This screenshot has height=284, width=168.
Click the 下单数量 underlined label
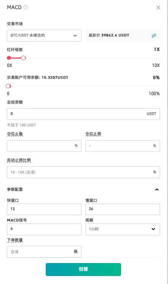click(15, 240)
